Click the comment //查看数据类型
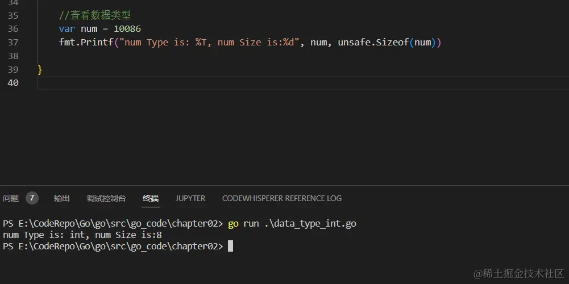This screenshot has height=284, width=569. coord(95,15)
